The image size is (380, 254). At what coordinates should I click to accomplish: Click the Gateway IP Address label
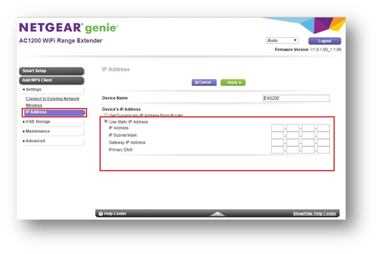[x=127, y=143]
